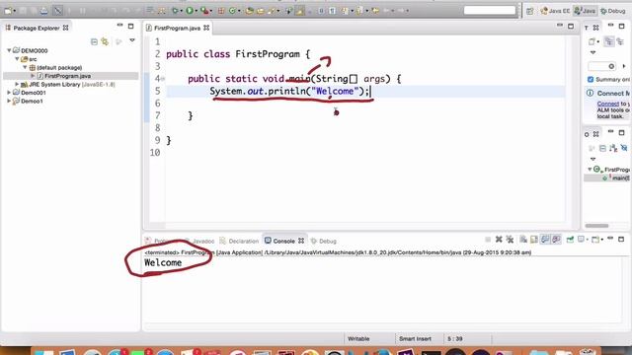
Task: Click the Toggle Mark Occurrences highlighter icon
Action: pyautogui.click(x=299, y=11)
